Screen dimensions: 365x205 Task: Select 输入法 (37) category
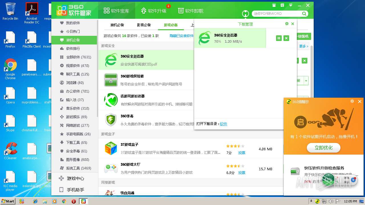(74, 100)
